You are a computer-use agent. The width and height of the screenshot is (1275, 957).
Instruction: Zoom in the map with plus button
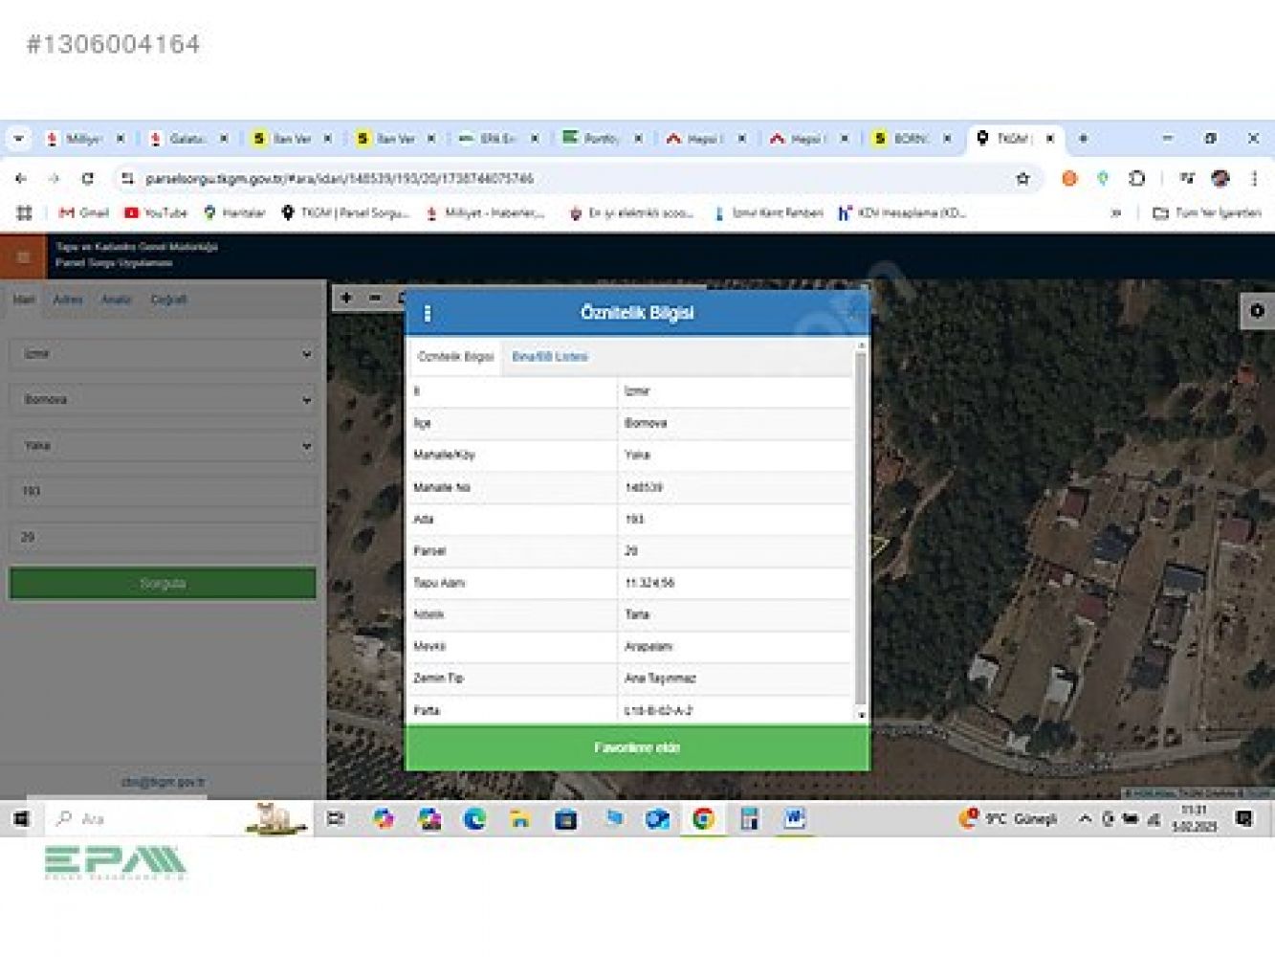(x=346, y=299)
